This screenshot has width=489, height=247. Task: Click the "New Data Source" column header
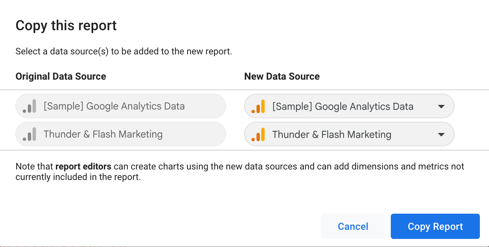point(282,76)
